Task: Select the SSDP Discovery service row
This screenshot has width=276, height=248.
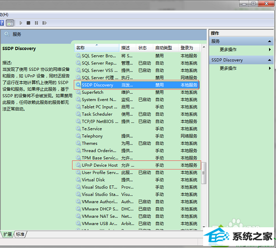Action: coord(137,85)
